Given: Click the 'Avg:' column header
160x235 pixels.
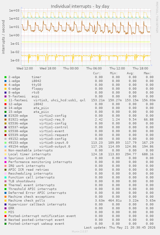Looking at the screenshot, I should coord(131,73).
